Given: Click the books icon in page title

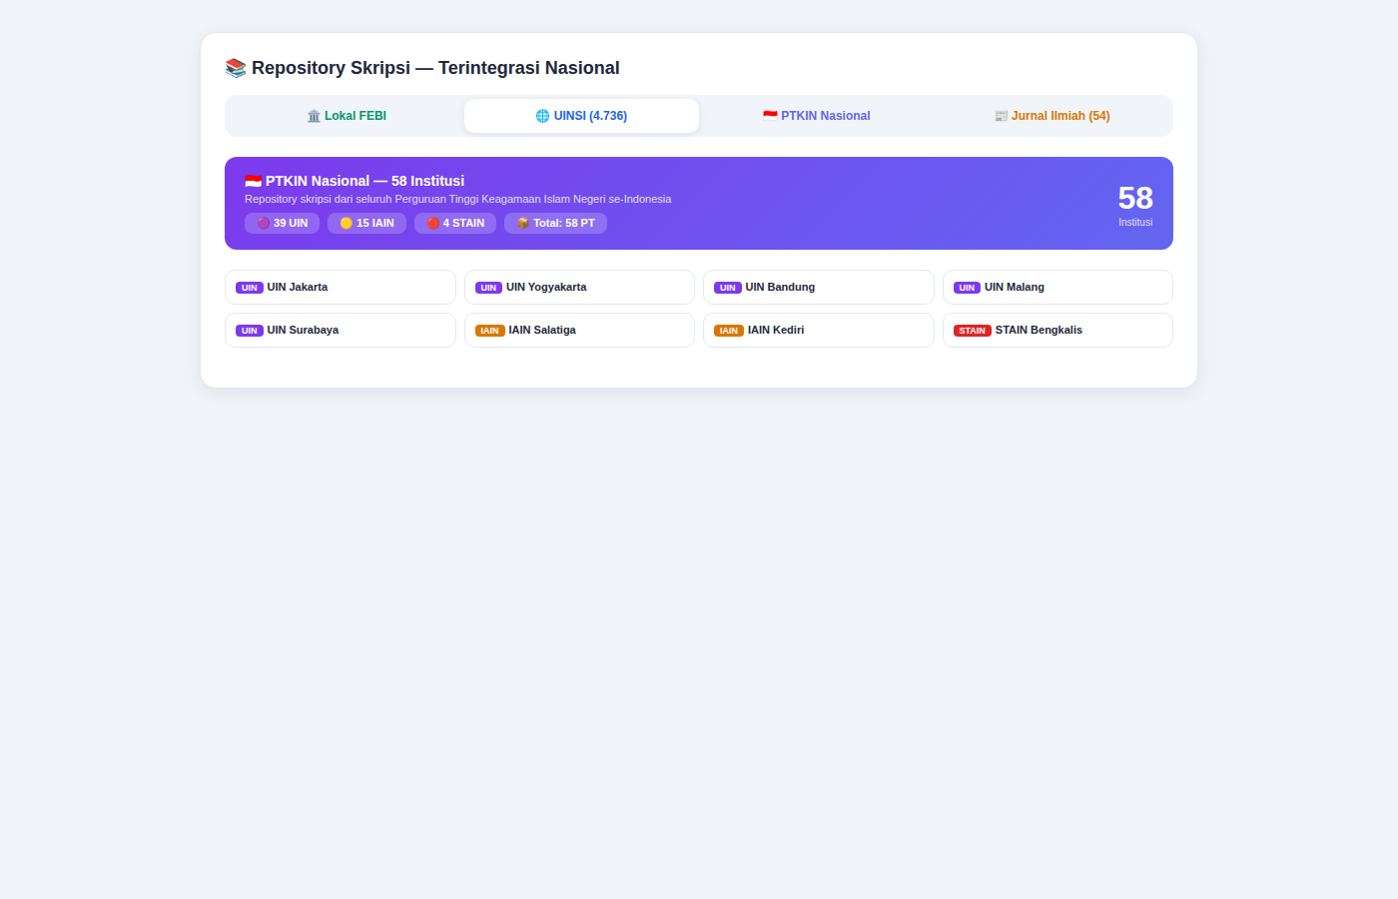Looking at the screenshot, I should pyautogui.click(x=236, y=68).
